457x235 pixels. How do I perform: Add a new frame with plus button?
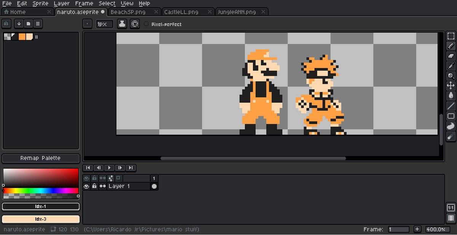(x=417, y=229)
